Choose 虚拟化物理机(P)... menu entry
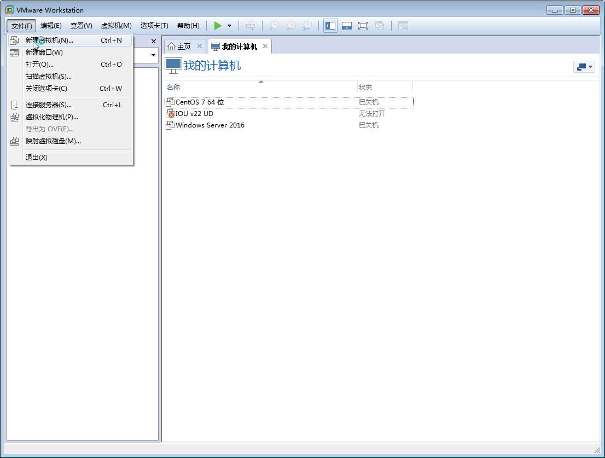Screen dimensions: 605x458 [70, 117]
